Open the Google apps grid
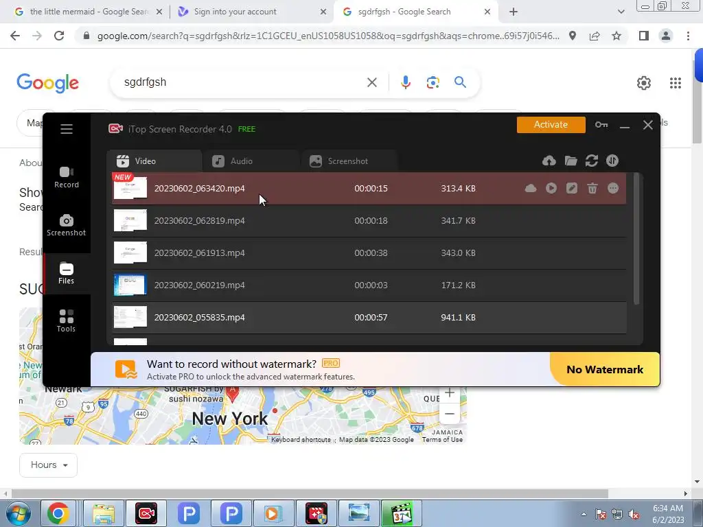703x527 pixels. [x=676, y=82]
